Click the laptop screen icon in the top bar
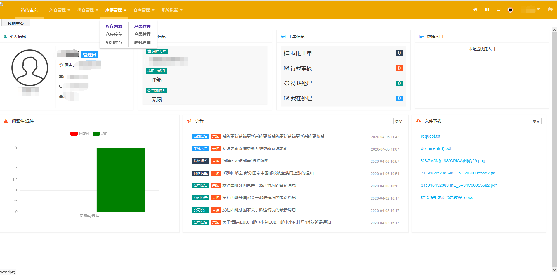This screenshot has height=275, width=557. (x=499, y=10)
